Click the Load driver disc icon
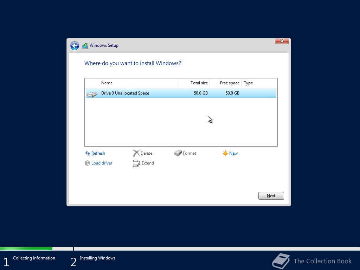 coord(87,163)
